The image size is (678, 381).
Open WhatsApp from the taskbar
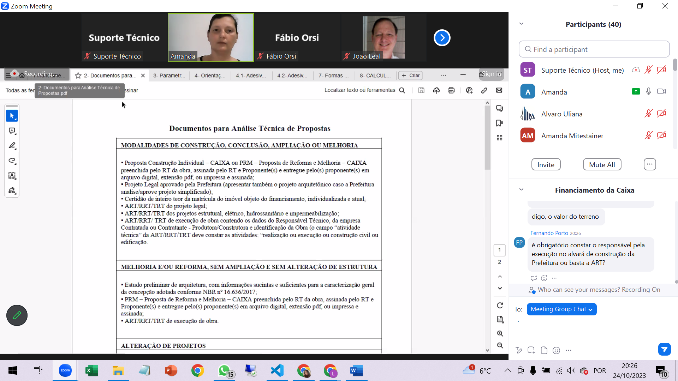click(225, 370)
